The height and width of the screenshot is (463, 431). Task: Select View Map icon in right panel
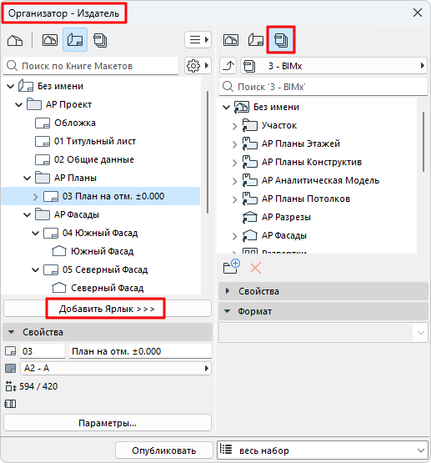click(231, 40)
